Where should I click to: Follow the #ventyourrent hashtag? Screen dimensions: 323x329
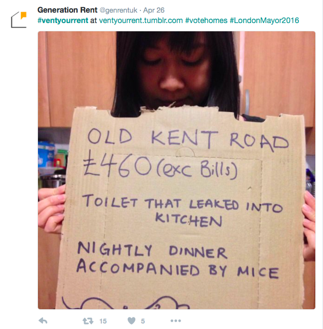point(63,20)
